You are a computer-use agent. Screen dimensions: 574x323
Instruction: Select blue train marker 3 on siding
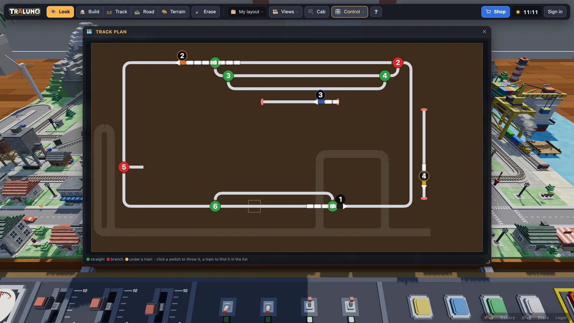tap(320, 95)
